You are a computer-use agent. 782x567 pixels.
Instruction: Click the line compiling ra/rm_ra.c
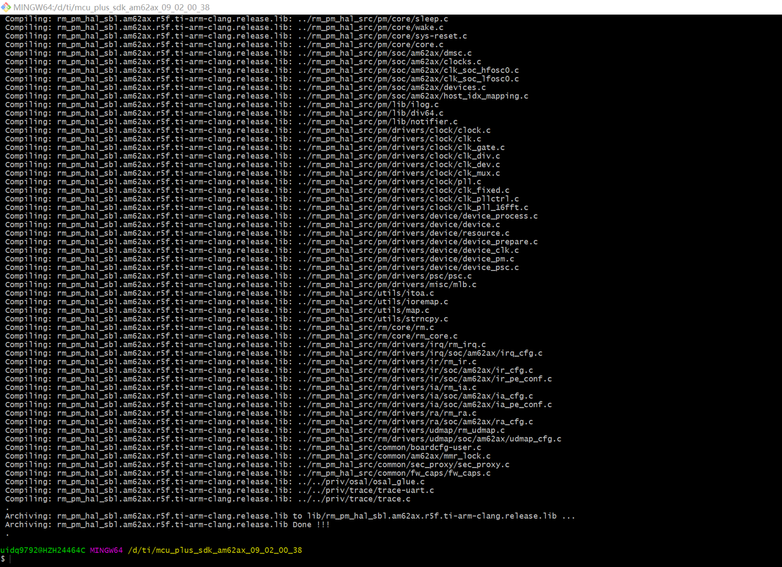click(241, 412)
